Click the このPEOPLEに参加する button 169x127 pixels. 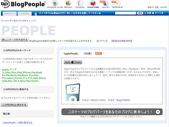[14, 105]
